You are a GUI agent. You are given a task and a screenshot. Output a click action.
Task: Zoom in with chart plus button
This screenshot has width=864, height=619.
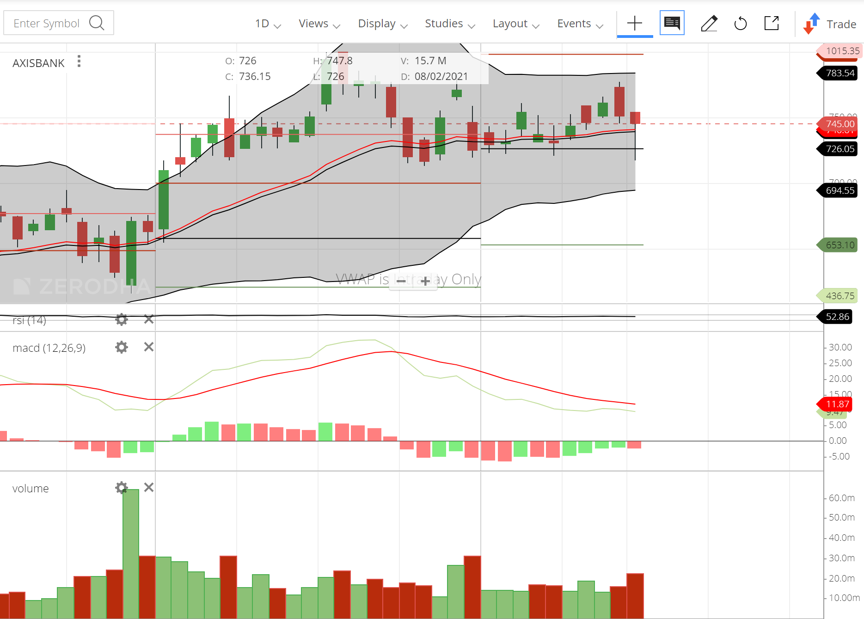coord(425,281)
